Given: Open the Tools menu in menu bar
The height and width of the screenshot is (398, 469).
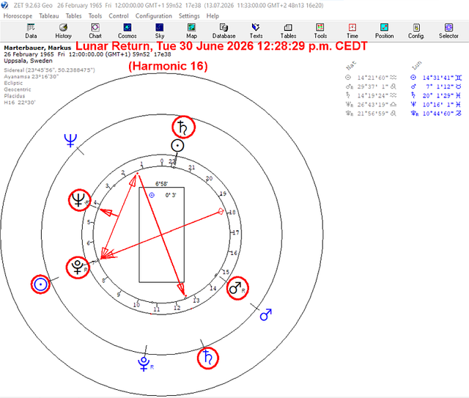Looking at the screenshot, I should point(95,16).
